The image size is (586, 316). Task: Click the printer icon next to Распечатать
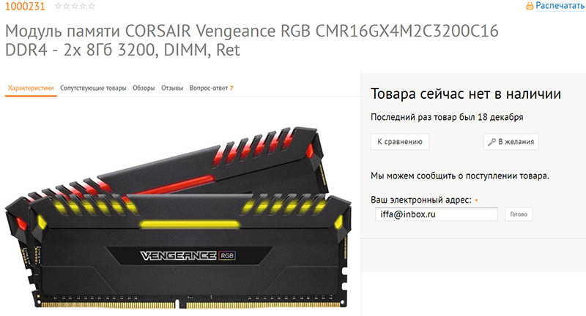coord(530,6)
